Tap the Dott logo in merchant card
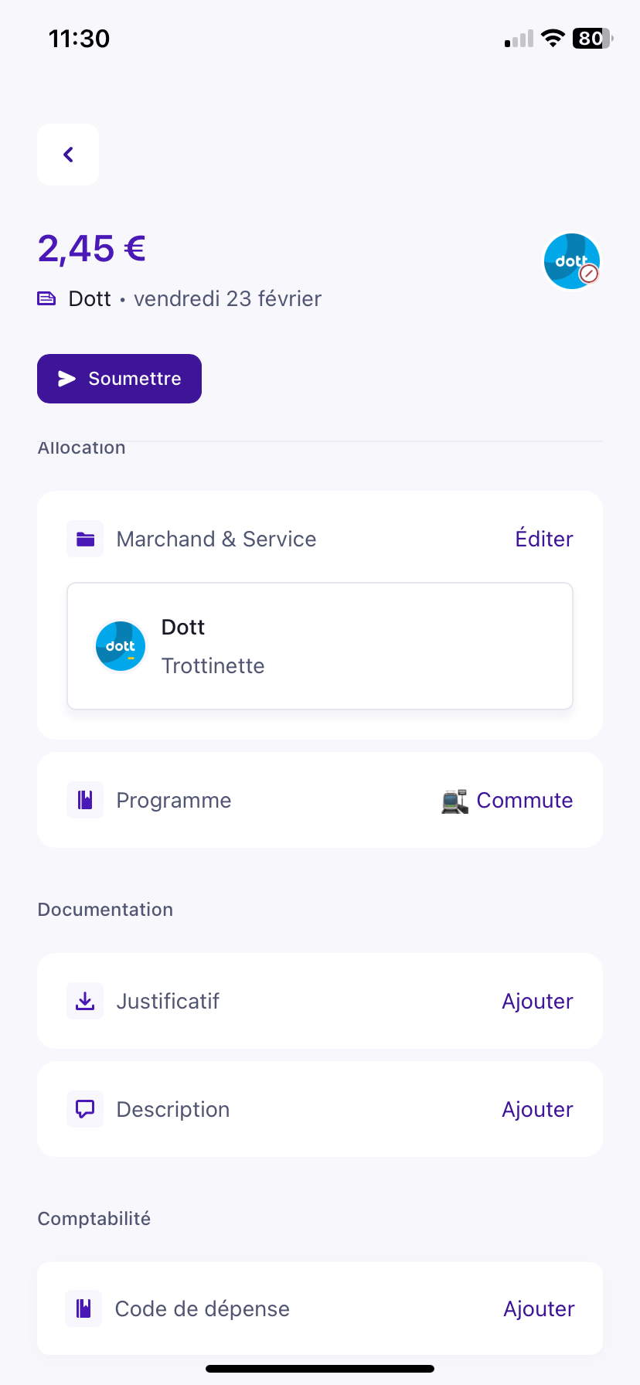This screenshot has height=1385, width=640. tap(121, 646)
